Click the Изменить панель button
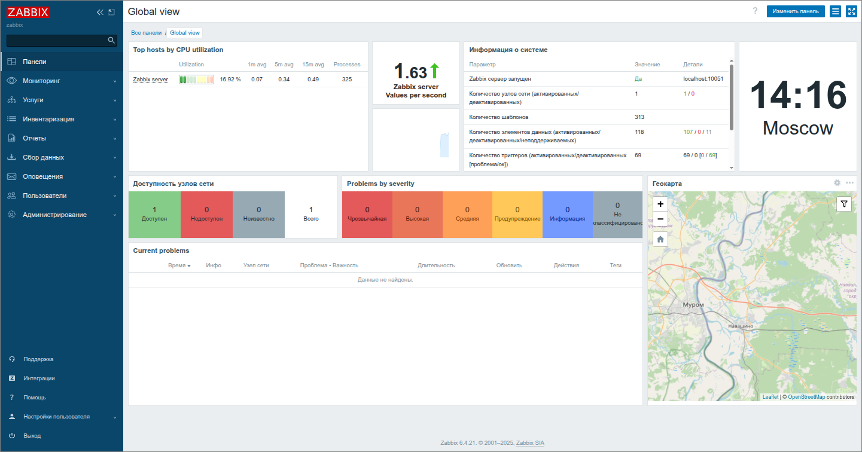862x452 pixels. coord(796,11)
